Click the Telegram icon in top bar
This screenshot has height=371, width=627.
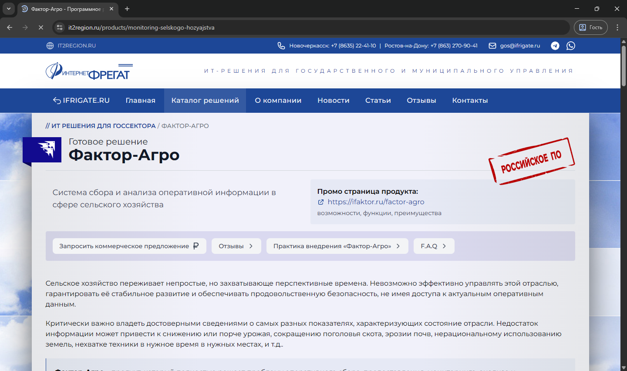point(555,46)
